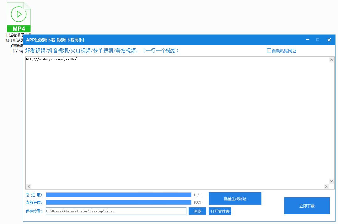Click the scroll right arrow of URL list
The width and height of the screenshot is (338, 224).
(326, 186)
